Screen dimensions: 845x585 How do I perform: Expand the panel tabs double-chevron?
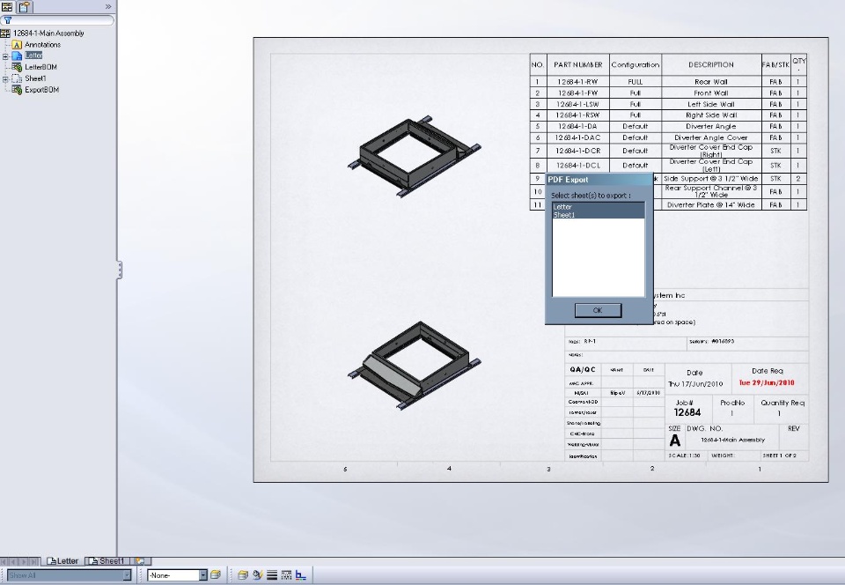click(x=108, y=6)
